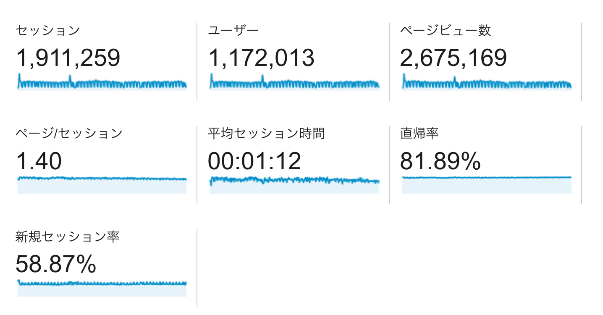Select the ユーザー metric label
The width and height of the screenshot is (603, 315).
(x=233, y=31)
